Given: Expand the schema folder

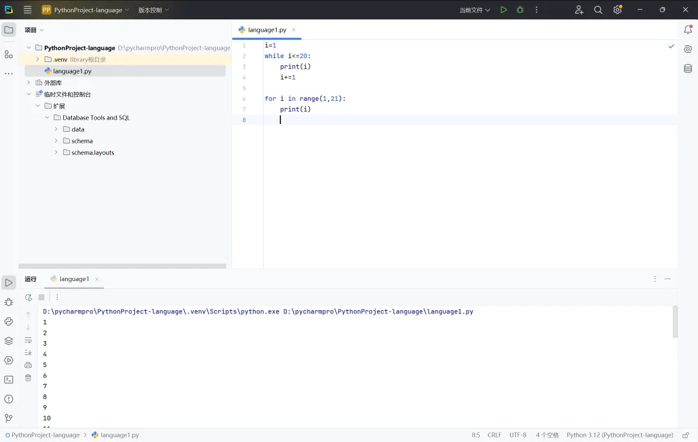Looking at the screenshot, I should [x=56, y=141].
